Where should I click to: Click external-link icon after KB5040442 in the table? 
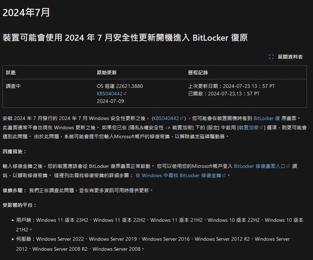(x=125, y=93)
